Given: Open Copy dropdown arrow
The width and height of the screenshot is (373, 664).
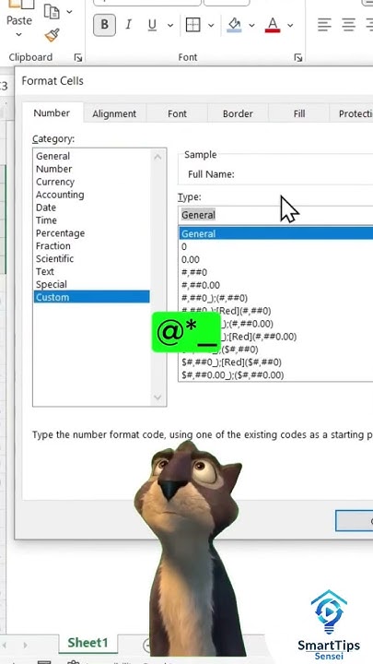Looking at the screenshot, I should (x=70, y=11).
